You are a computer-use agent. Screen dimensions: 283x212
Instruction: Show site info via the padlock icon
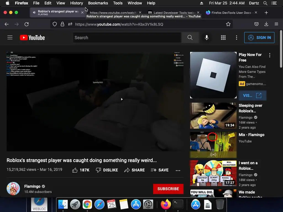62,24
